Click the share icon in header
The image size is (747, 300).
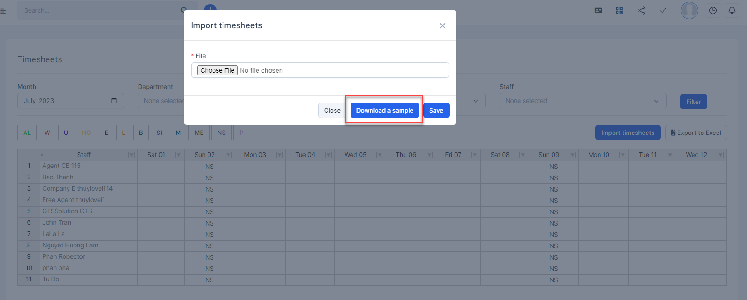[641, 10]
